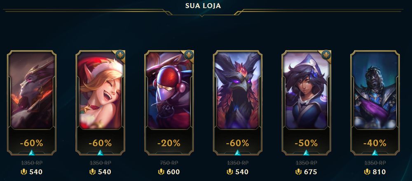Click the legacy badge on Santa skin card
Image resolution: width=412 pixels, height=181 pixels.
pyautogui.click(x=120, y=55)
